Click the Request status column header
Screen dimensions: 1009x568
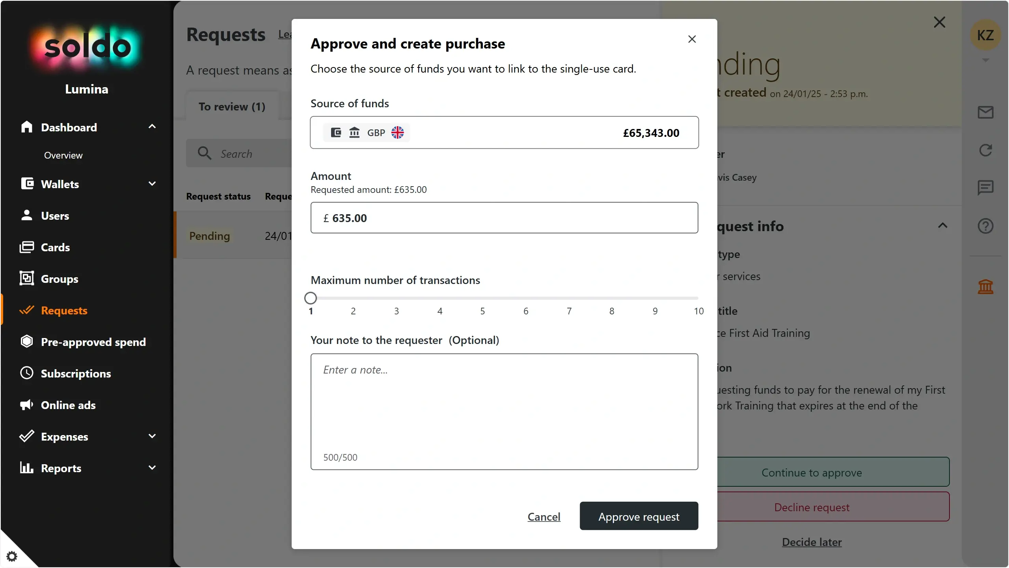[218, 196]
